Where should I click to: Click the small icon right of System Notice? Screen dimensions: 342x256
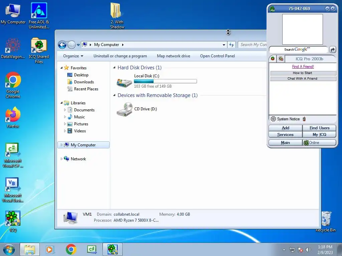coord(304,119)
